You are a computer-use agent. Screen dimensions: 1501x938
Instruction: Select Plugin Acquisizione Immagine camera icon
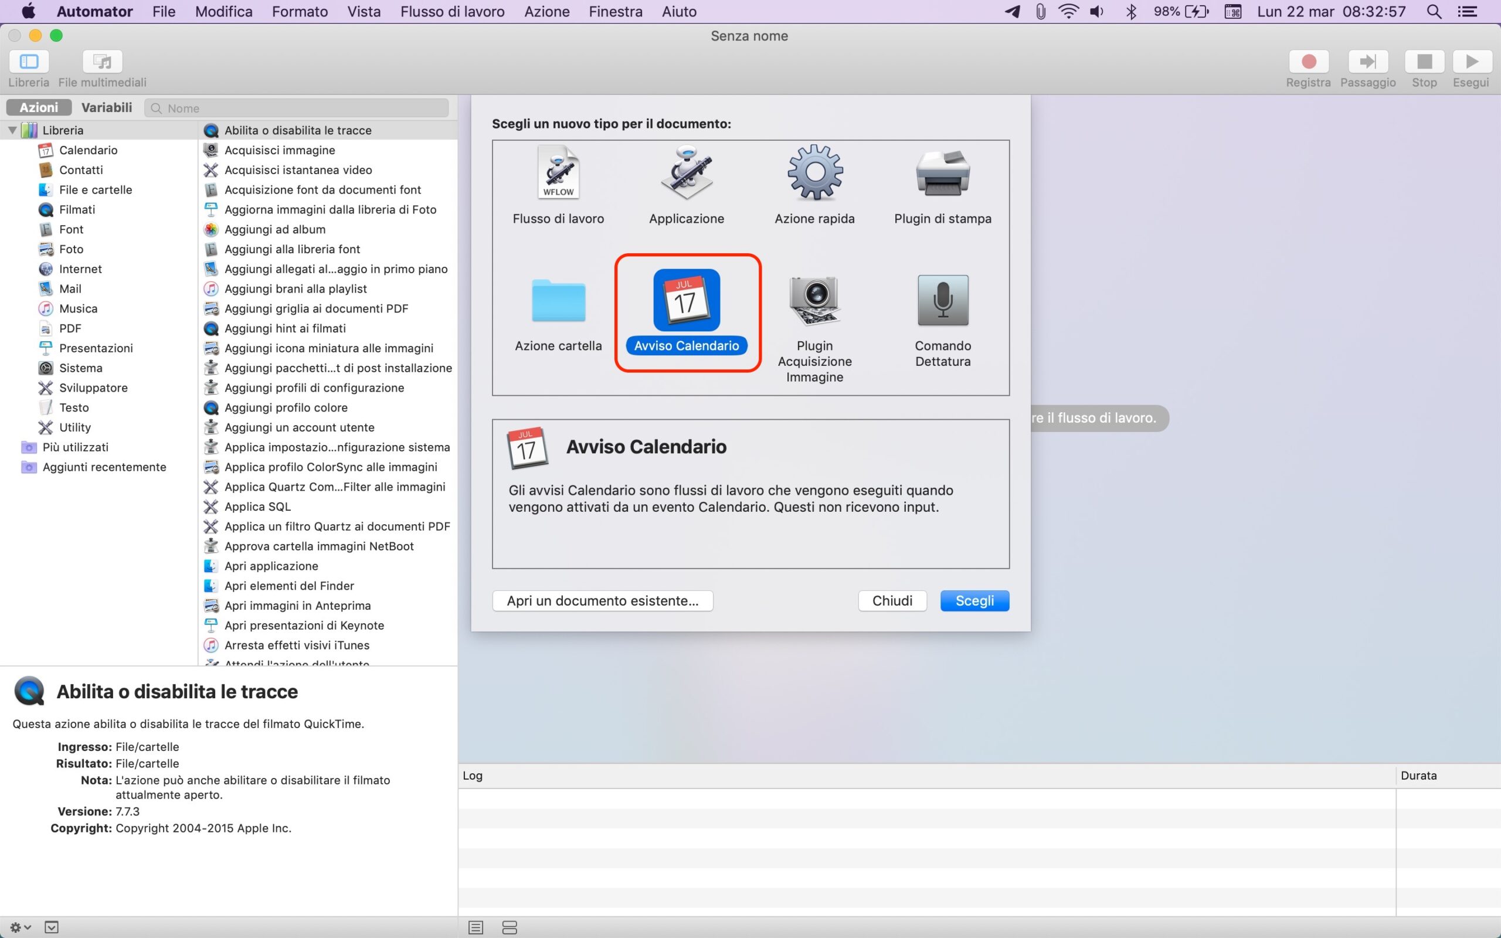[x=814, y=301]
